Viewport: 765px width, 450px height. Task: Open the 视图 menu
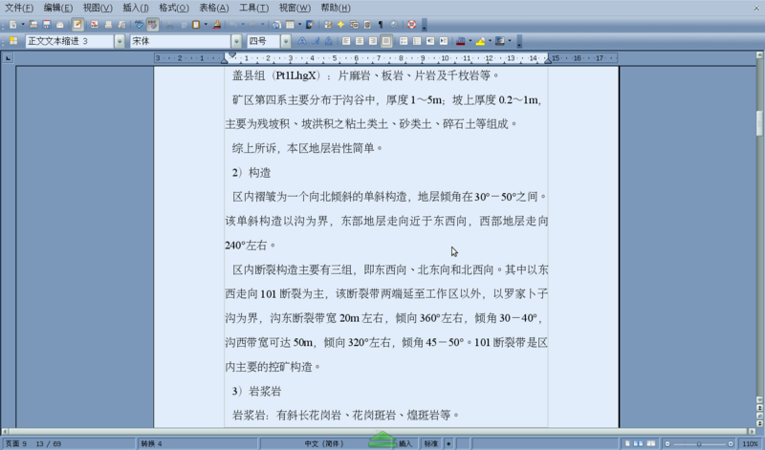[x=98, y=8]
